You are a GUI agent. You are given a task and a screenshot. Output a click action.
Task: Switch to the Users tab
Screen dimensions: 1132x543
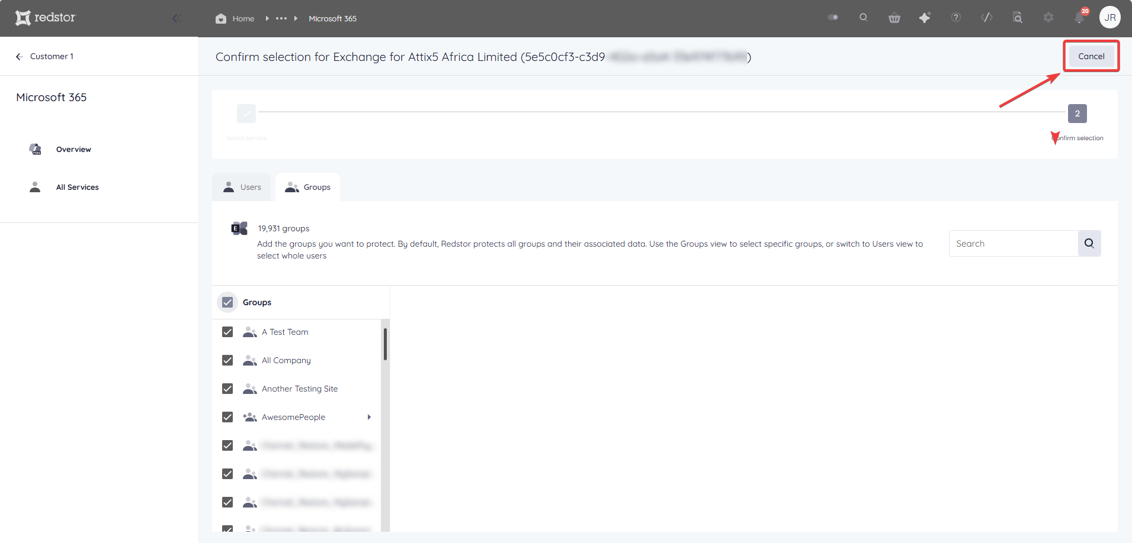[x=242, y=187]
